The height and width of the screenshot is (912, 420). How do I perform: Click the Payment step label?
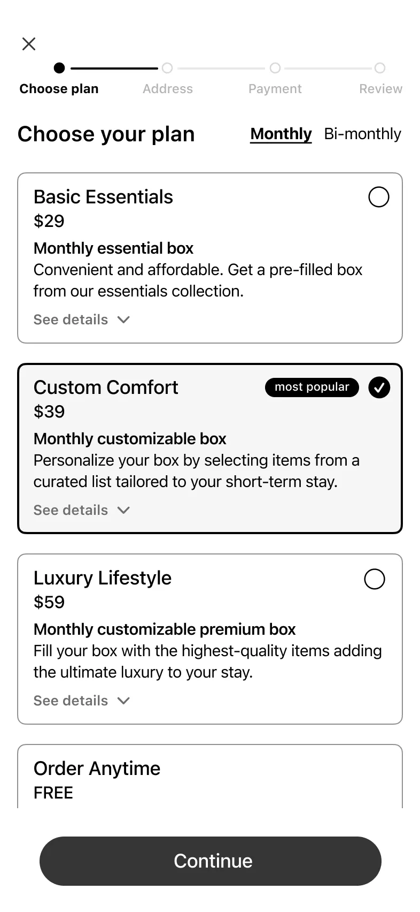coord(275,89)
